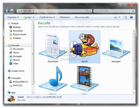Viewport: 140px width, 108px height.
Task: Select Computer in the navigation pane
Action: pos(16,78)
